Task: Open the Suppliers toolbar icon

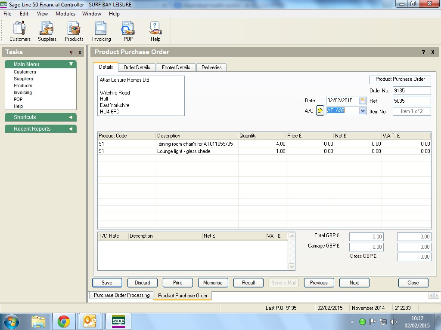Action: click(47, 31)
